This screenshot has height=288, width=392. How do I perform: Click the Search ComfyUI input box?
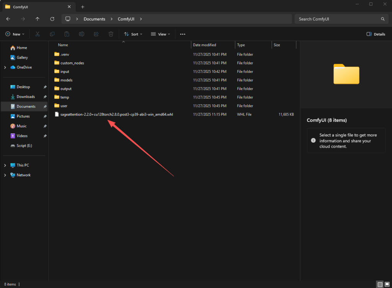click(337, 19)
